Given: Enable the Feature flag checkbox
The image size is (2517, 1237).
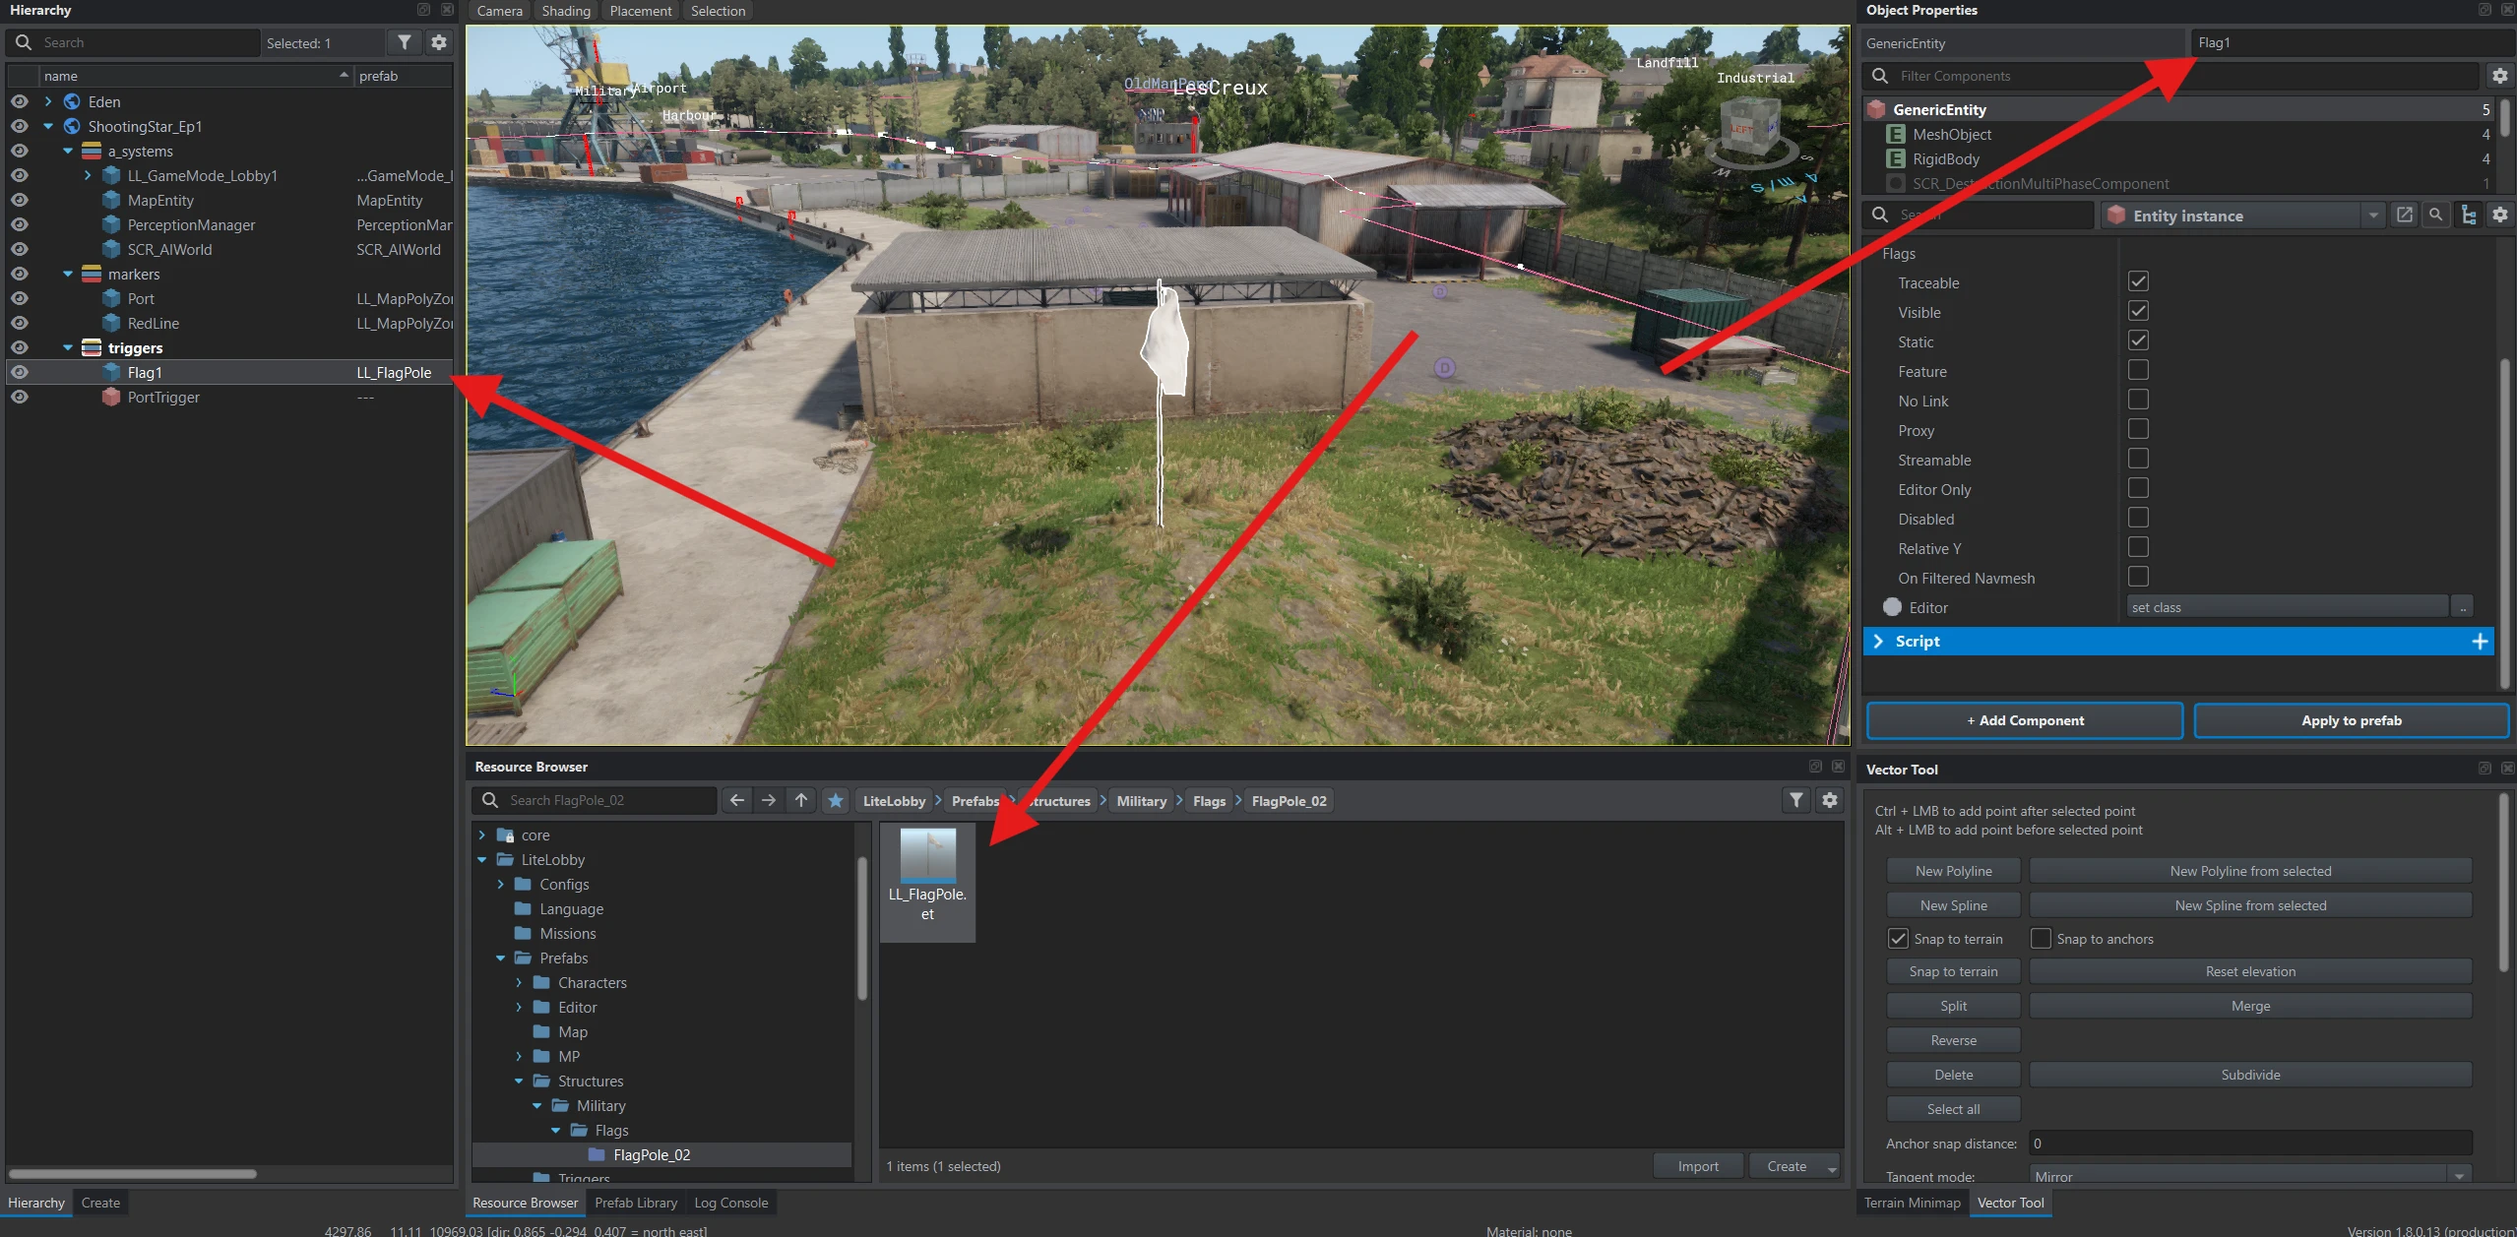Looking at the screenshot, I should [2138, 371].
